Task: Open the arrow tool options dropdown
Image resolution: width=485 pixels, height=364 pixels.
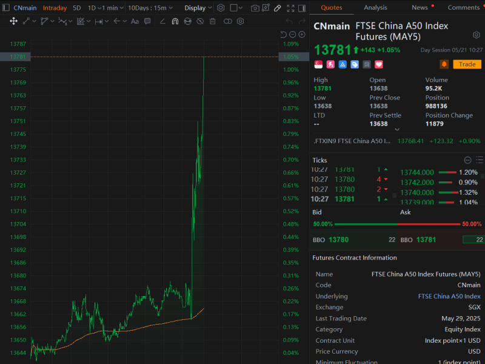Action: click(x=125, y=21)
